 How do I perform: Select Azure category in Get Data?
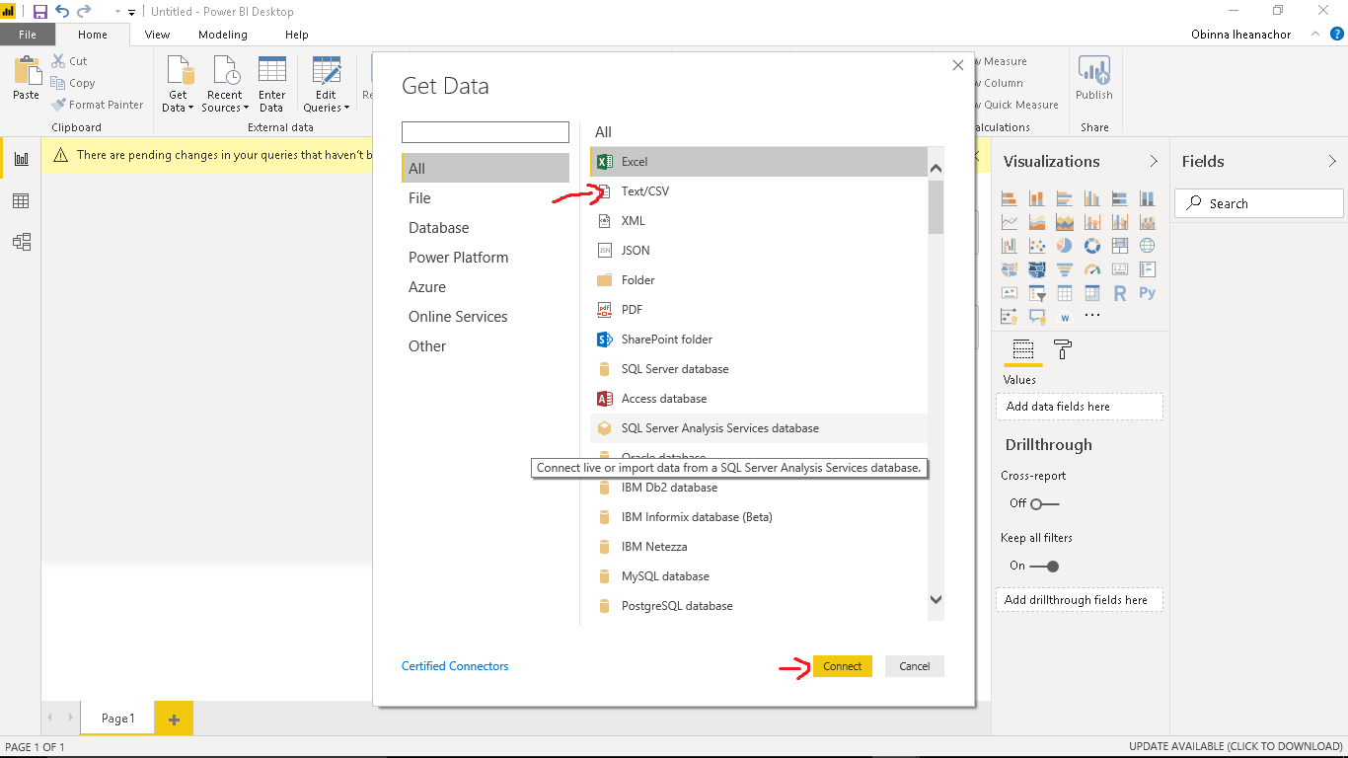click(486, 286)
